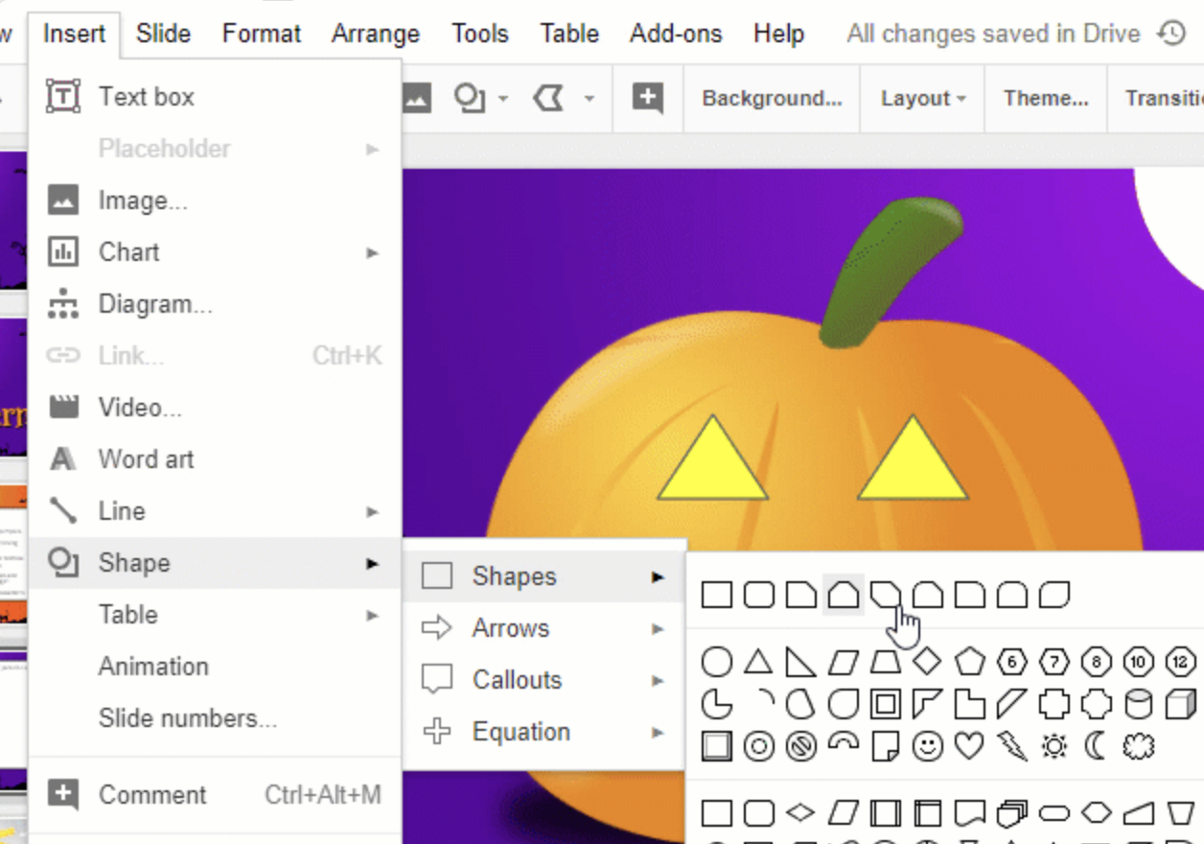Select the heart shape

click(x=970, y=746)
